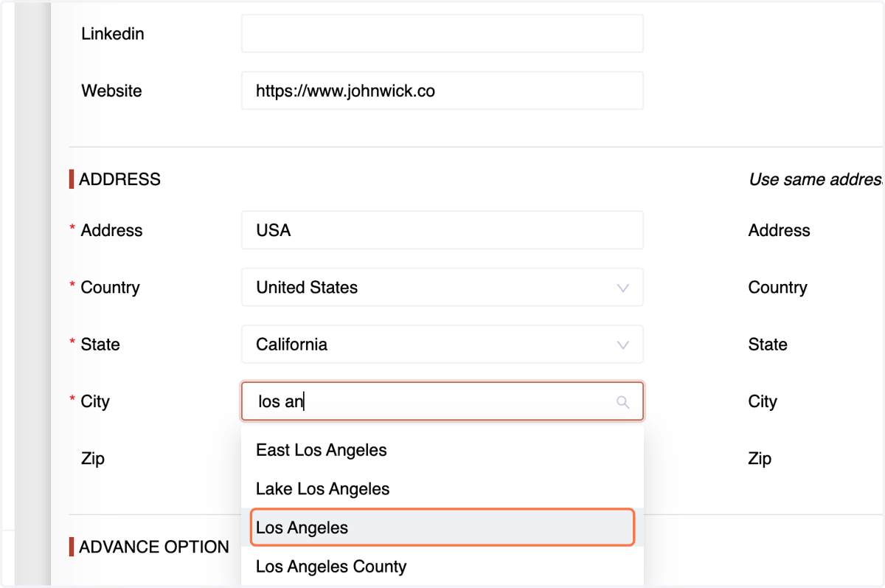Click the Address field containing USA
Screen dimensions: 885x588
click(x=442, y=230)
